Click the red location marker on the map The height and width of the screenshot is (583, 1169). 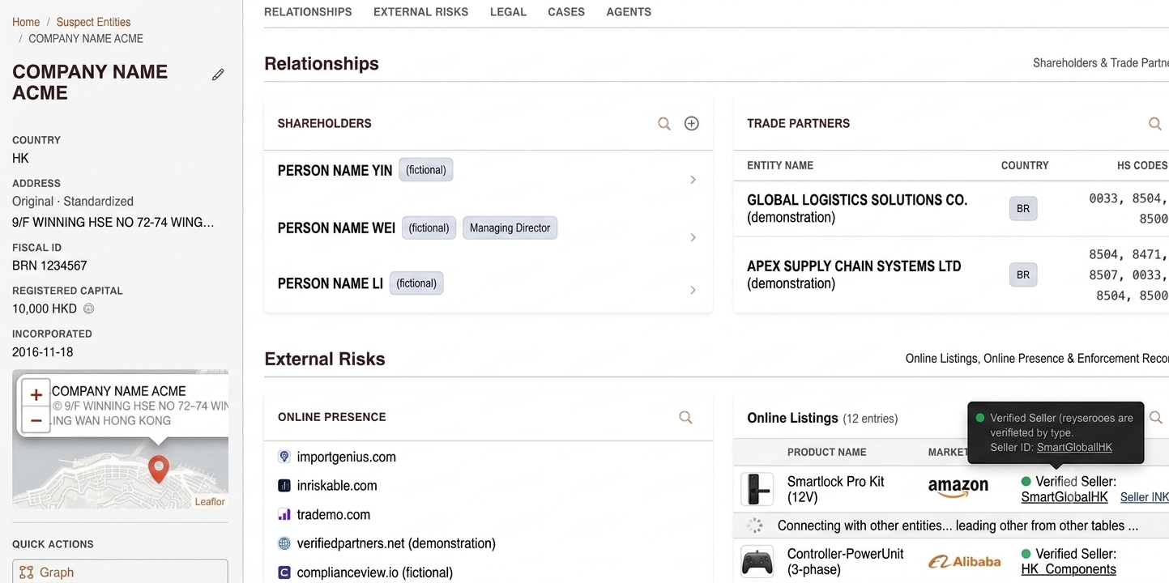[x=159, y=469]
